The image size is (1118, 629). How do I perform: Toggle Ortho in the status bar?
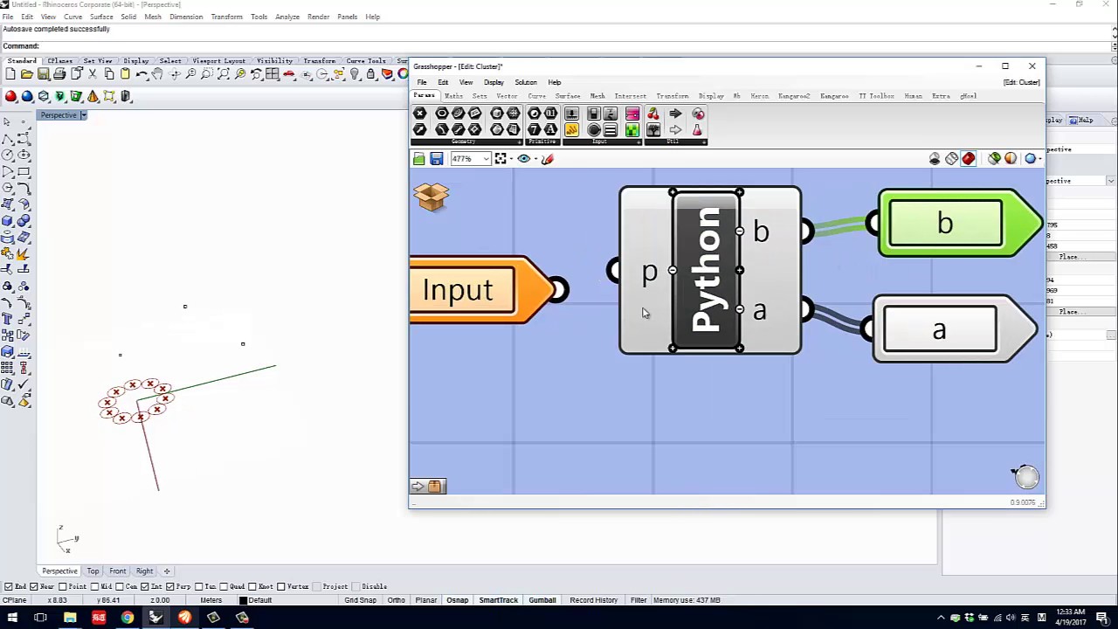point(396,600)
